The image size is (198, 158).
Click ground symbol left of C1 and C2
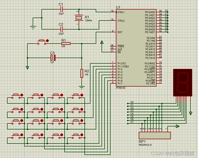tap(33, 28)
